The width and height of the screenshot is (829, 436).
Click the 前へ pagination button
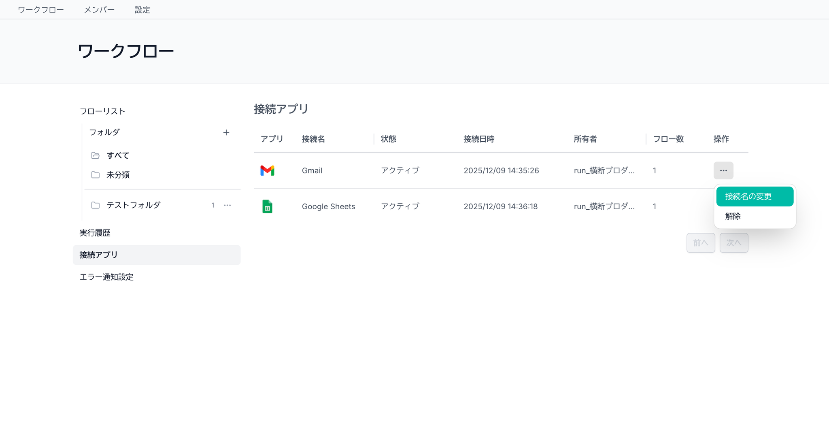pos(700,243)
